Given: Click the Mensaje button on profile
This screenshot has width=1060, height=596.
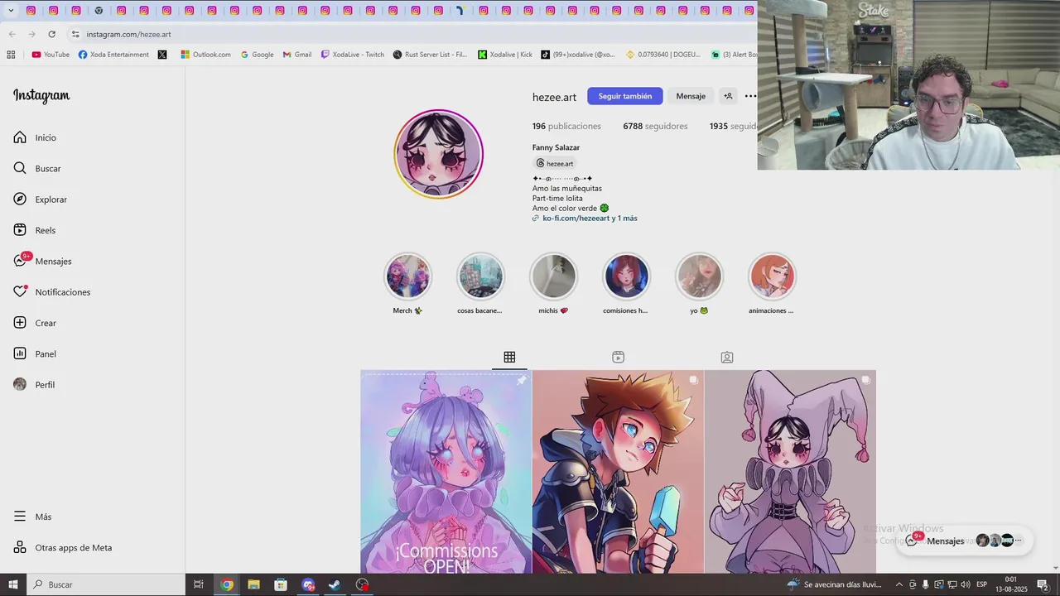Looking at the screenshot, I should [691, 96].
